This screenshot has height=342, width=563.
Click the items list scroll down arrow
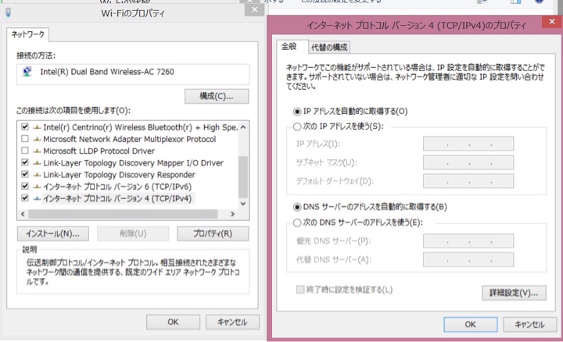pos(243,204)
